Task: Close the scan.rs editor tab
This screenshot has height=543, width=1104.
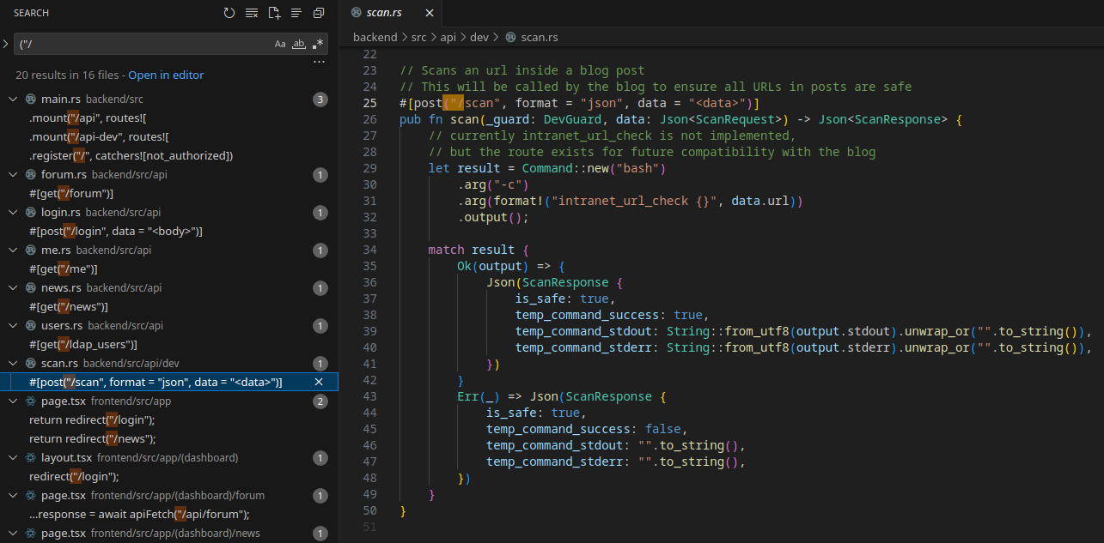Action: coord(430,13)
